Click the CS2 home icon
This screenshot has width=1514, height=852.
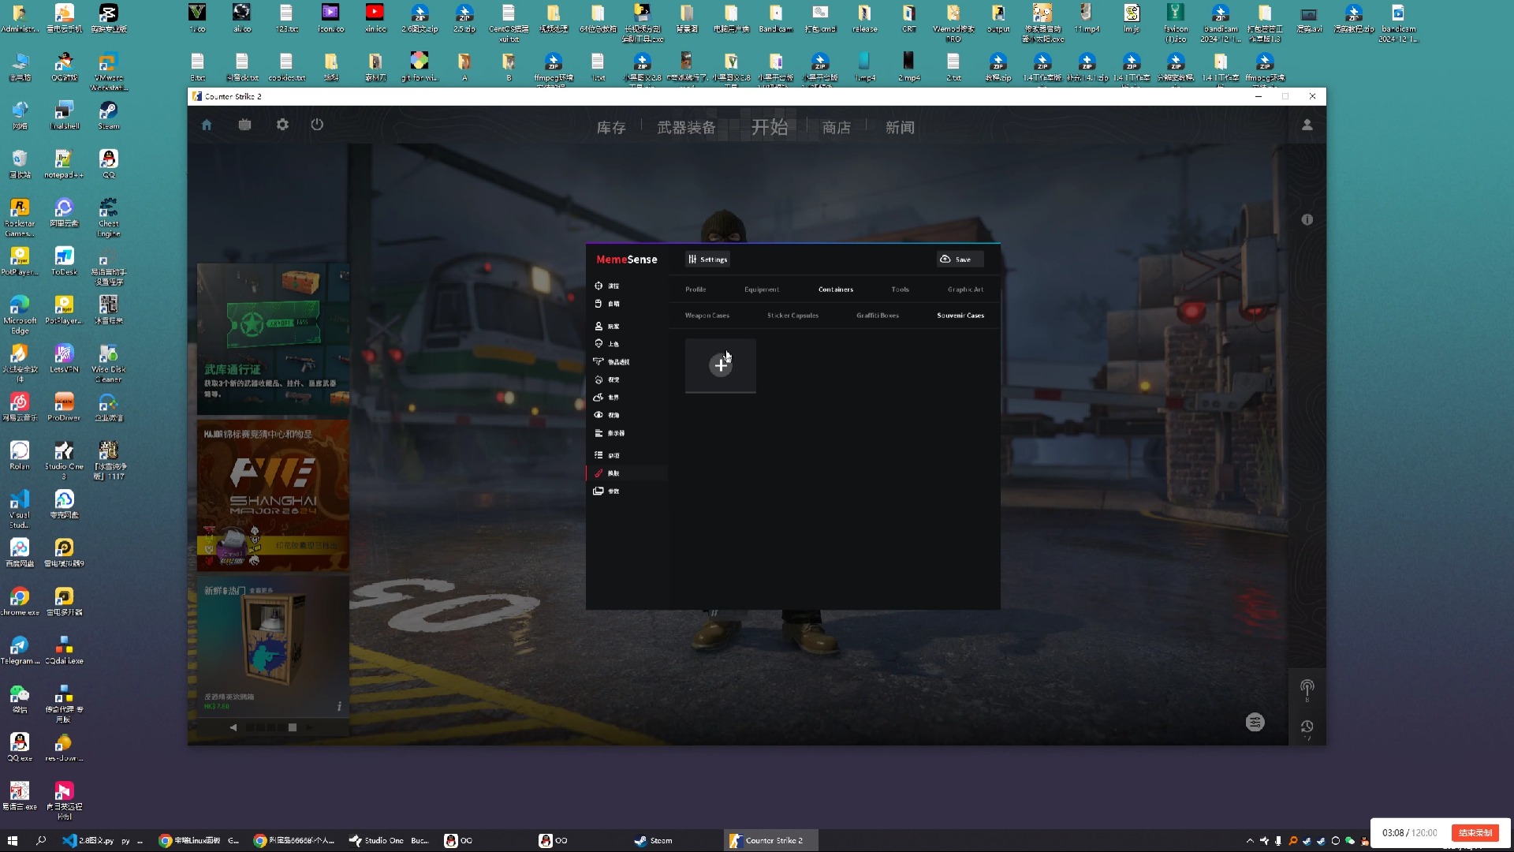[x=207, y=125]
